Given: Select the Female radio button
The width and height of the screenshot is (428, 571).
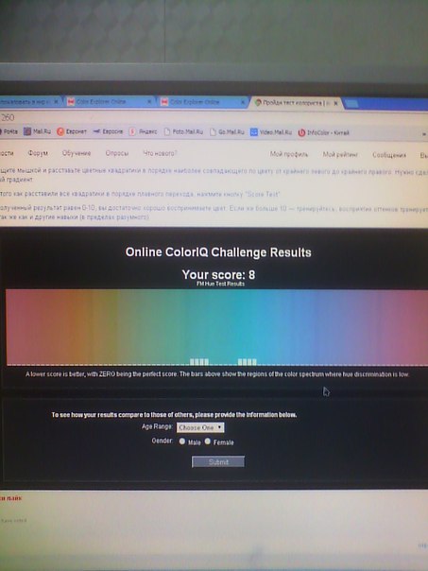Looking at the screenshot, I should tap(208, 441).
